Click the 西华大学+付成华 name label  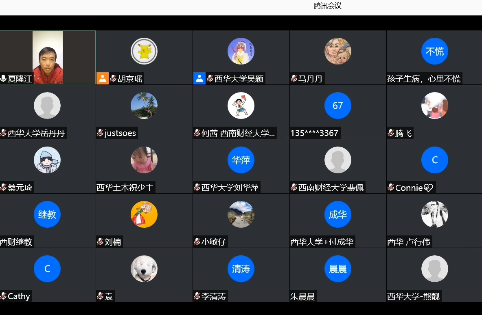[322, 242]
